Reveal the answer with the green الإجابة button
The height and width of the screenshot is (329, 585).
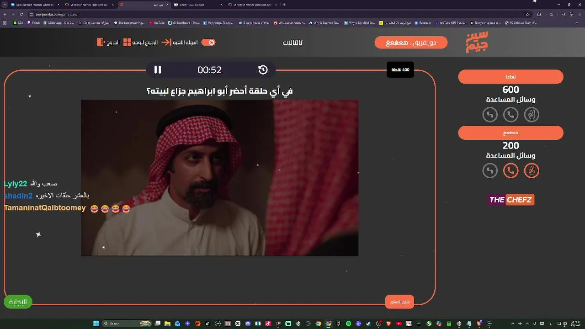pos(18,302)
